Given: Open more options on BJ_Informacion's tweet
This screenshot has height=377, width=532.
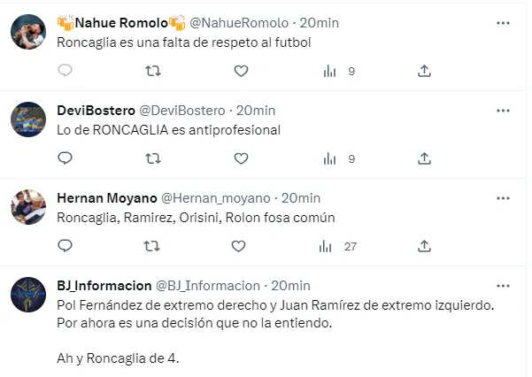Looking at the screenshot, I should (x=503, y=286).
